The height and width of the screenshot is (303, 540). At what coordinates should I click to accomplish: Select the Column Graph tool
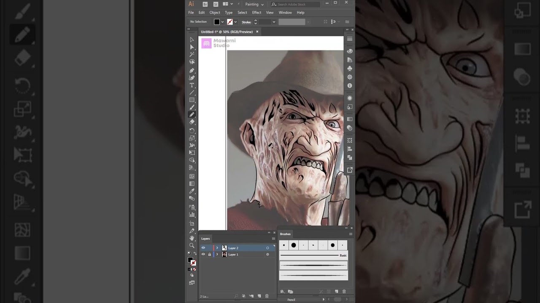(192, 215)
